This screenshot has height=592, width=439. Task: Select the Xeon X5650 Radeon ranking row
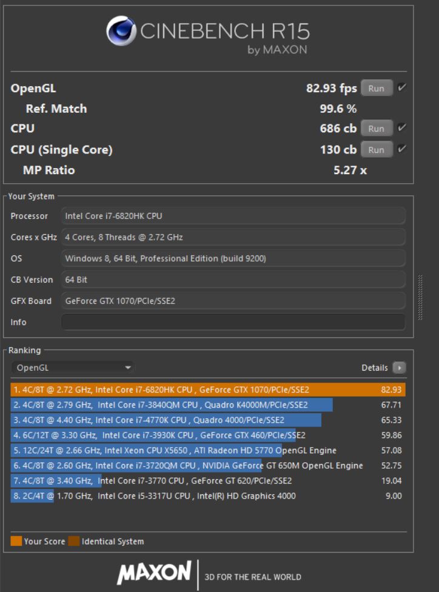(x=207, y=450)
